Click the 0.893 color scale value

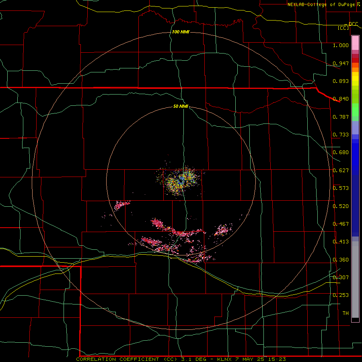click(x=341, y=81)
